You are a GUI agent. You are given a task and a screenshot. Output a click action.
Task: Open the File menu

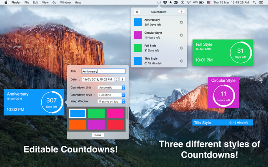[x=27, y=2]
